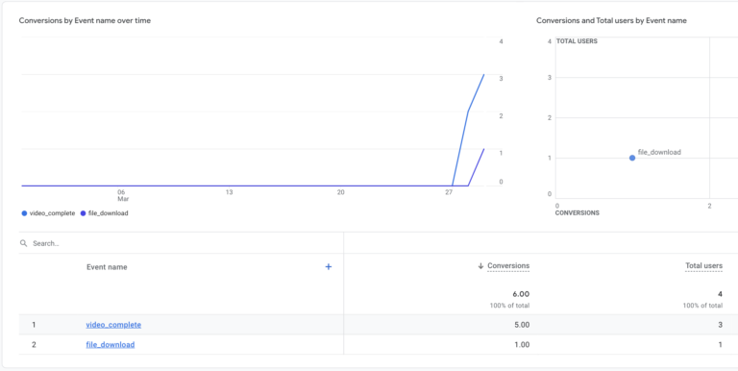Click the total users value 3 for video_complete

720,325
